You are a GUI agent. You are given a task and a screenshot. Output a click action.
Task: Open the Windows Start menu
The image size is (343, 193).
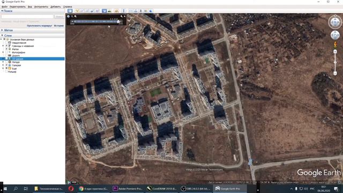click(x=5, y=189)
